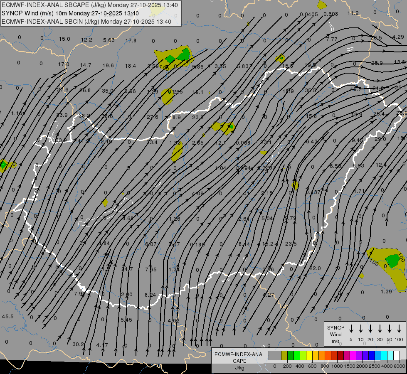Click the map value '22.0'
Image resolution: width=407 pixels, height=374 pixels.
(315, 268)
